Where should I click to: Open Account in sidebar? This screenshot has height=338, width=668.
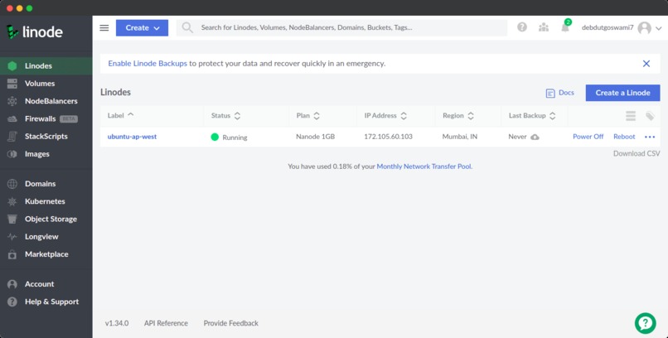click(x=46, y=284)
